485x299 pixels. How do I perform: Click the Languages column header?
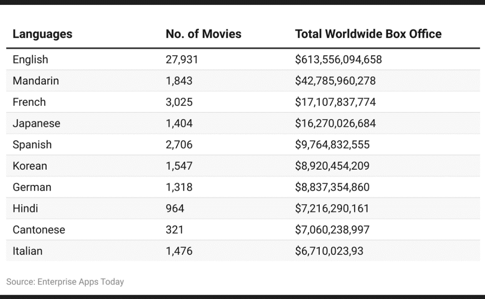42,34
